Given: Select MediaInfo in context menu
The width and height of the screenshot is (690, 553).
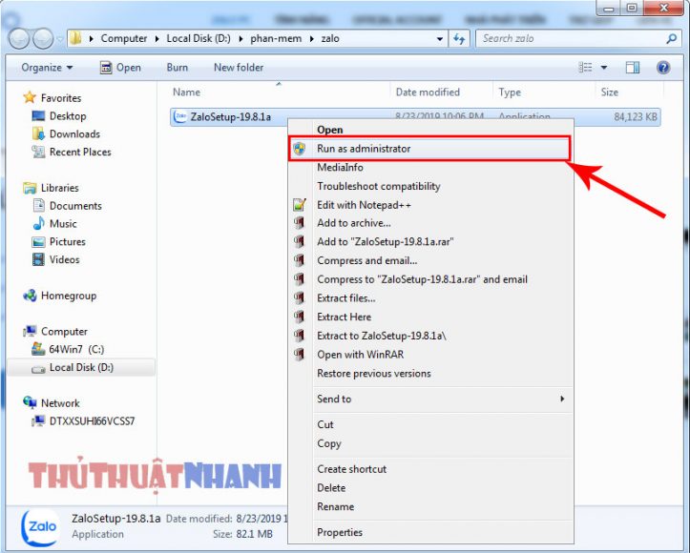Looking at the screenshot, I should point(430,167).
